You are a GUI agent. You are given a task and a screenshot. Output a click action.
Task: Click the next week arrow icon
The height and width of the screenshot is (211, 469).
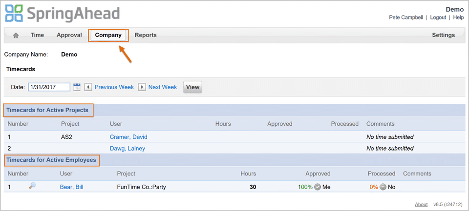coord(142,87)
